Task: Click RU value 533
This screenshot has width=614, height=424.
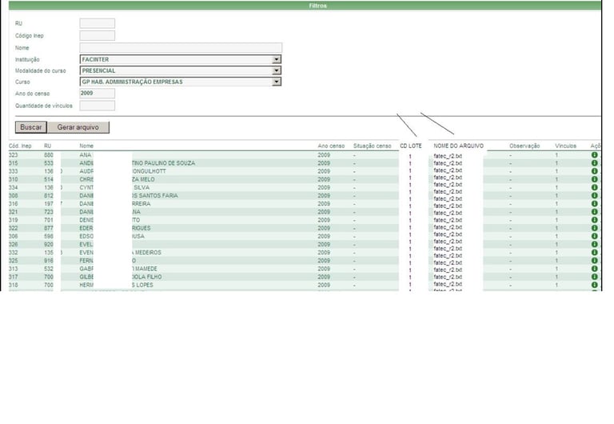Action: (x=49, y=163)
